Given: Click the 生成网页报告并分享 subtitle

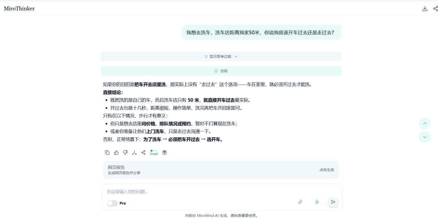Looking at the screenshot, I should pos(124,173).
